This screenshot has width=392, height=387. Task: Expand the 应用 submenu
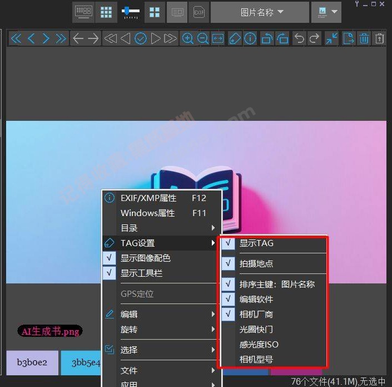click(x=161, y=384)
